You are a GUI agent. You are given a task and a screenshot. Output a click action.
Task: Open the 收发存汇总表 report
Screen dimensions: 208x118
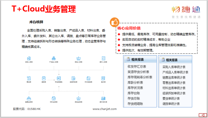137,67
